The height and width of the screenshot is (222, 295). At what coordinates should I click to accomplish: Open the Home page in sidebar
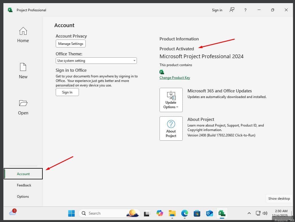pyautogui.click(x=23, y=35)
